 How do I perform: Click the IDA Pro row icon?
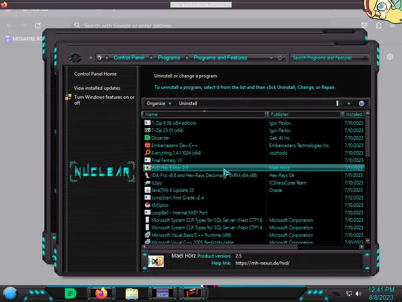(148, 175)
